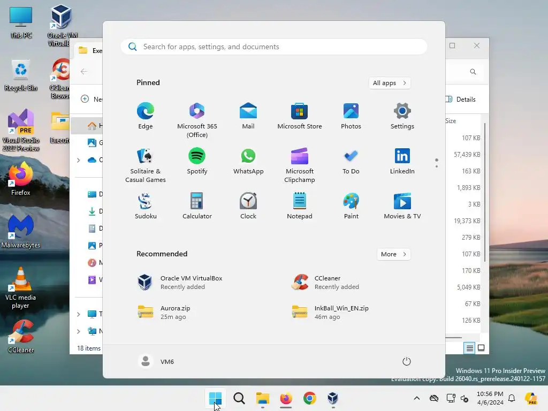The image size is (548, 411).
Task: Select Recycle Bin desktop icon
Action: 21,76
